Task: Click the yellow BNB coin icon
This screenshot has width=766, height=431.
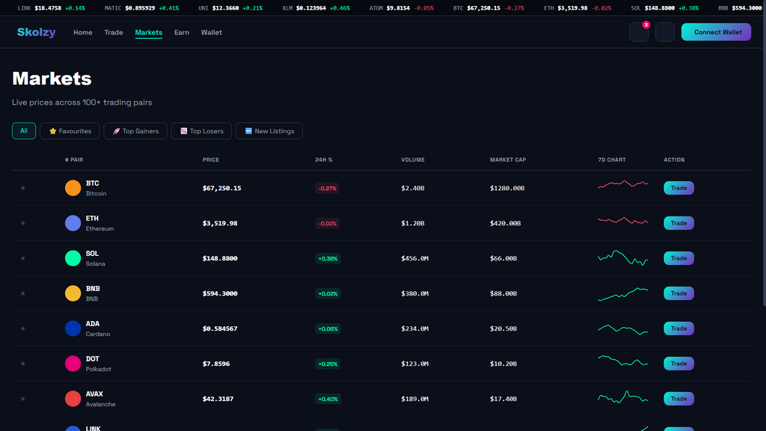Action: pyautogui.click(x=73, y=293)
